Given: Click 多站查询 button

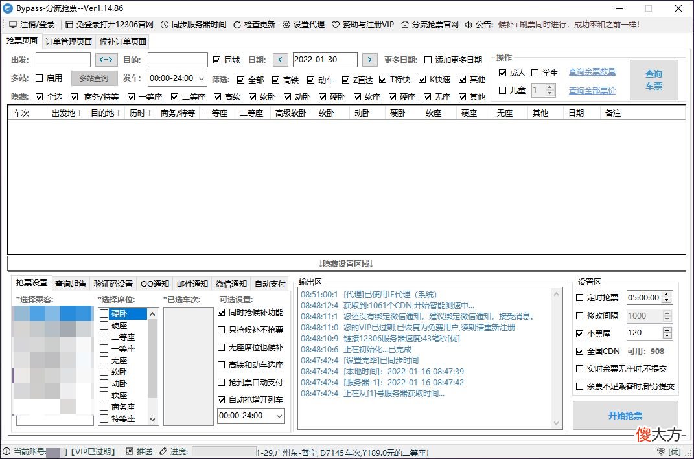Looking at the screenshot, I should 94,78.
